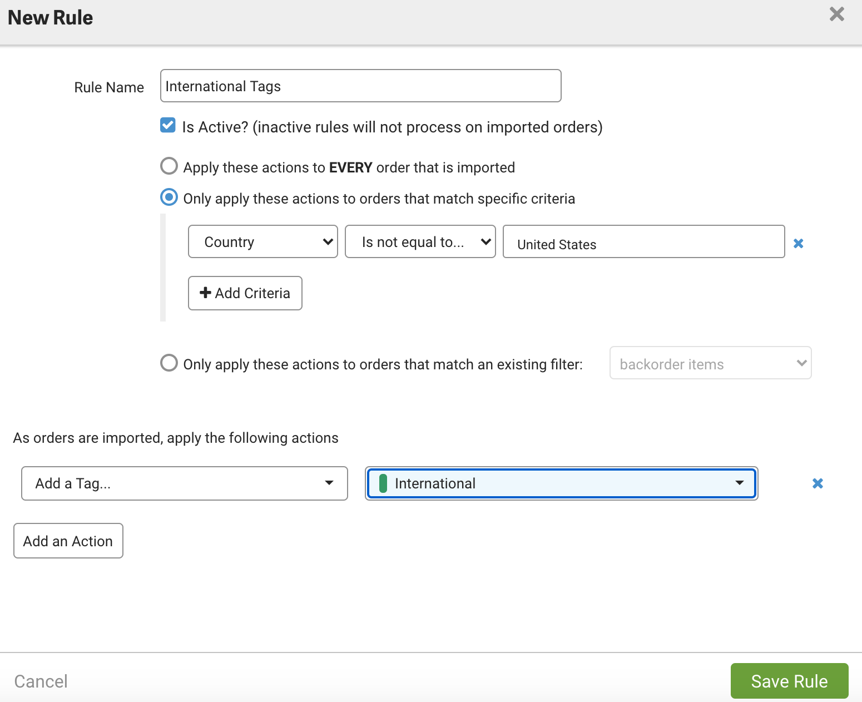Click the plus icon in Add Criteria
Viewport: 862px width, 702px height.
[205, 293]
